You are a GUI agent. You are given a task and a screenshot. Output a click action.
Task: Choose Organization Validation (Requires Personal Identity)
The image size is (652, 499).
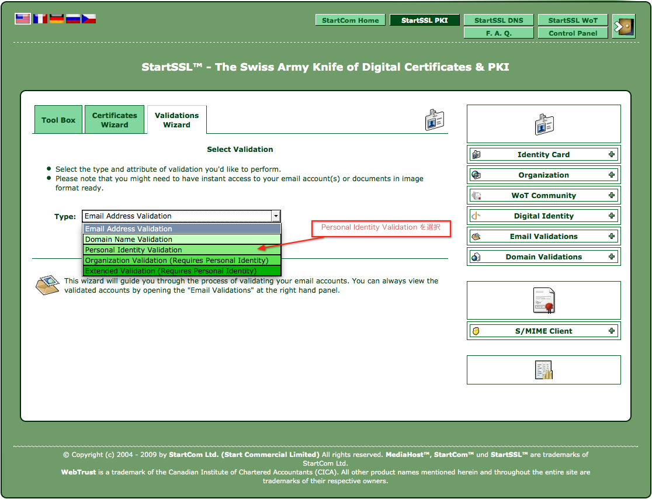coord(182,261)
